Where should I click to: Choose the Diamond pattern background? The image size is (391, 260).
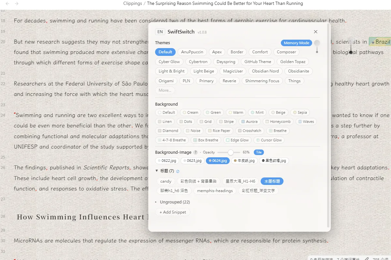coord(168,131)
